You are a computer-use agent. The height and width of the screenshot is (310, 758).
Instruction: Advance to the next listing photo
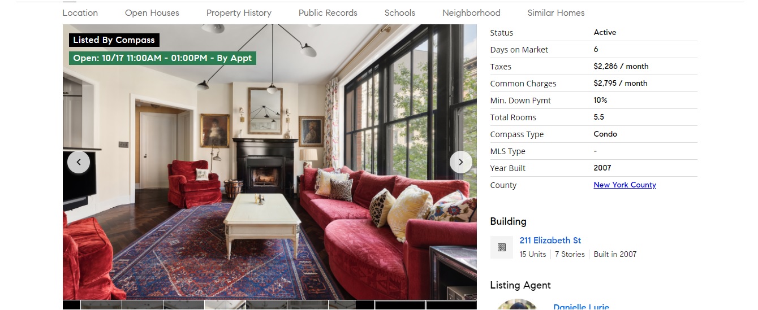coord(461,163)
